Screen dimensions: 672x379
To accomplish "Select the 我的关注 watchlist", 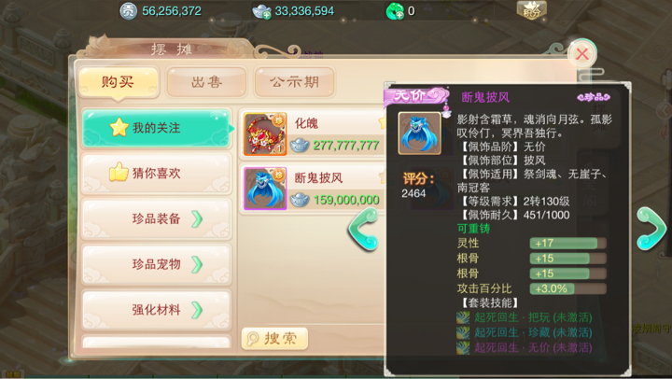I will coord(157,128).
